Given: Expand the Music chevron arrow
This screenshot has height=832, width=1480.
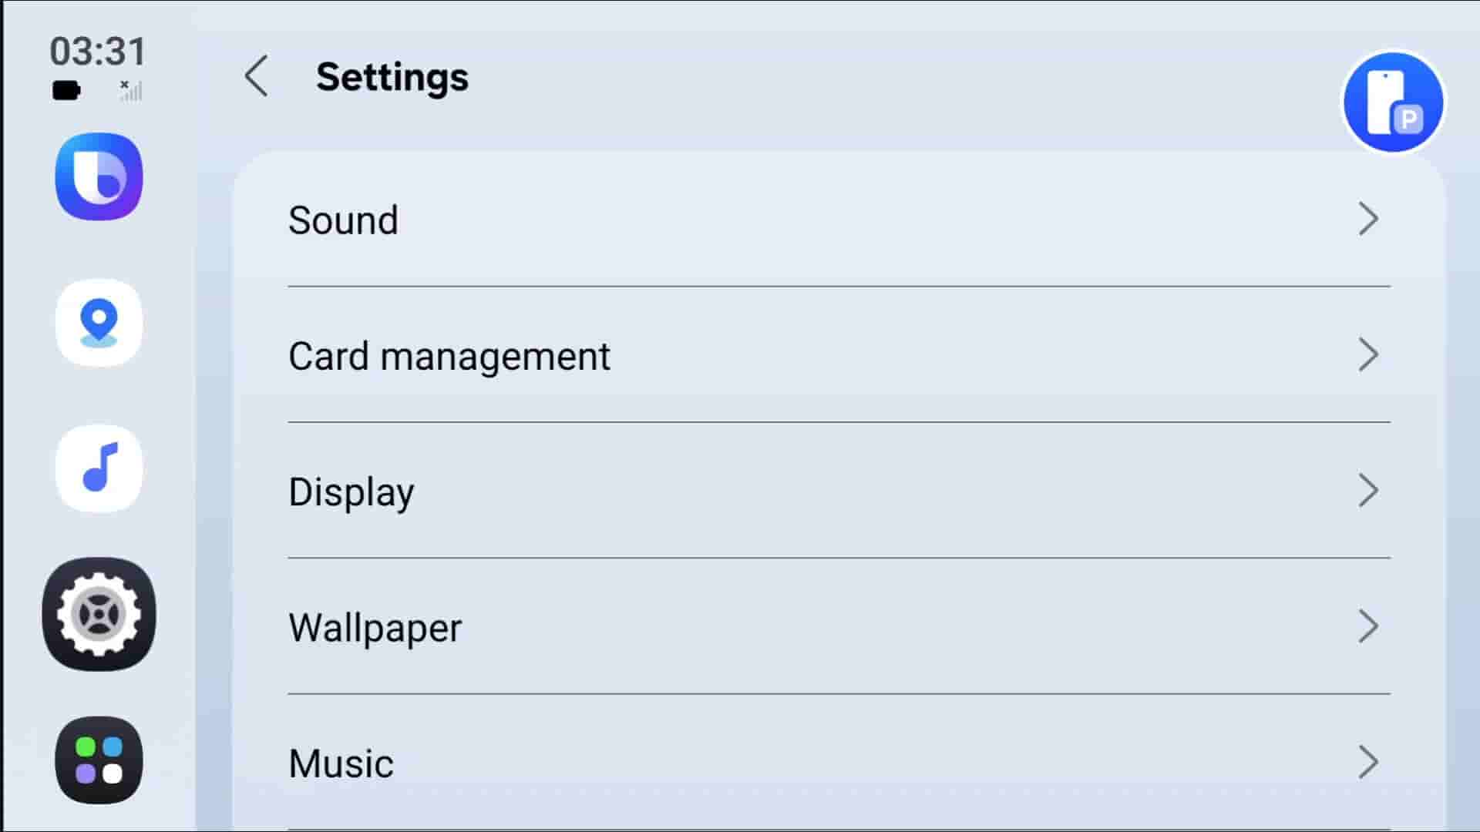Looking at the screenshot, I should (1368, 762).
